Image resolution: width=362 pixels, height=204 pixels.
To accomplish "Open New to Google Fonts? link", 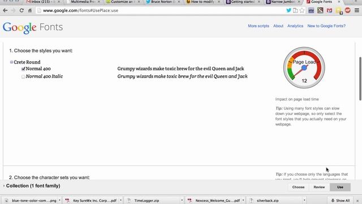I will click(x=326, y=26).
